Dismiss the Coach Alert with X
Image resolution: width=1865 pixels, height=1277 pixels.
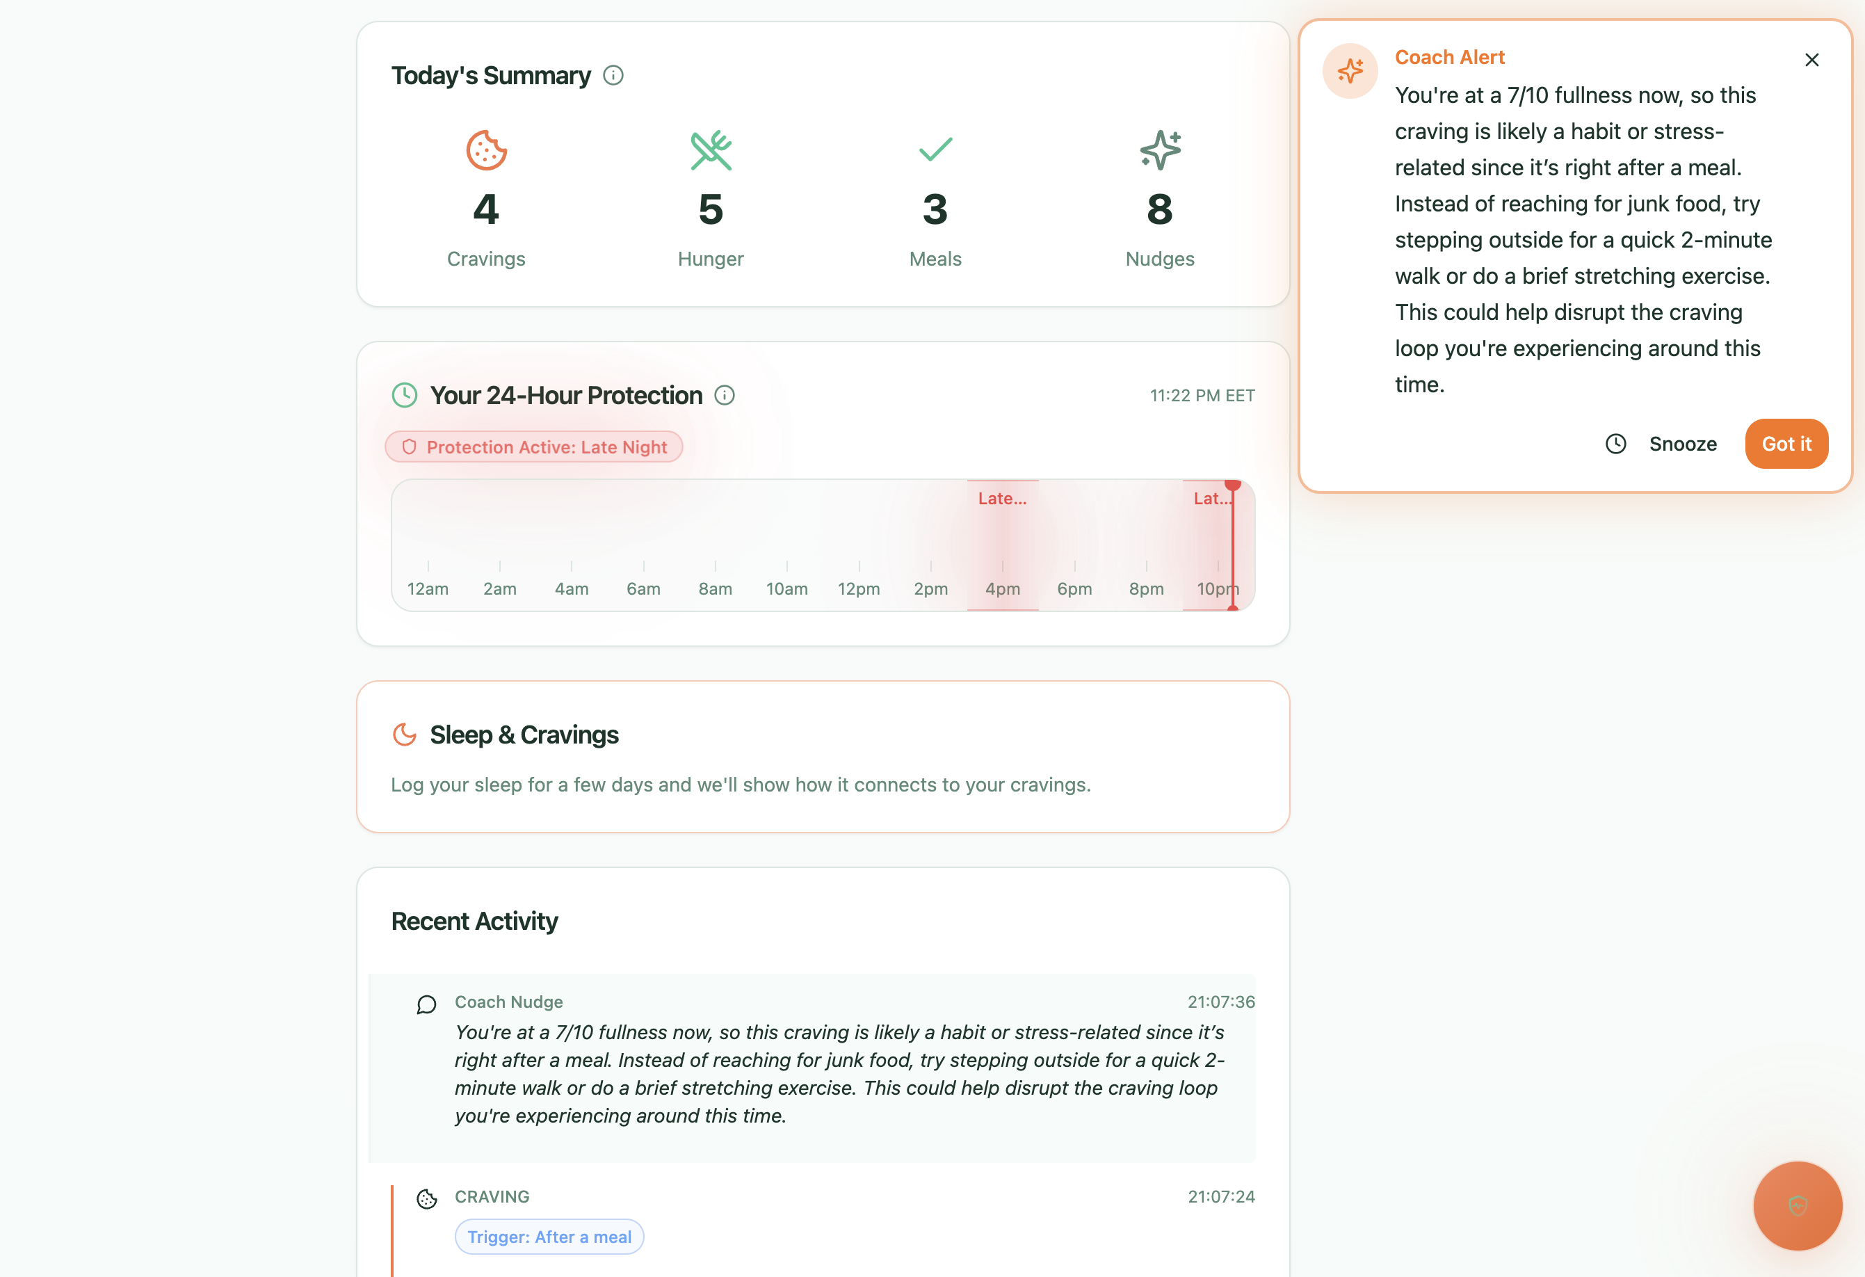(x=1811, y=61)
